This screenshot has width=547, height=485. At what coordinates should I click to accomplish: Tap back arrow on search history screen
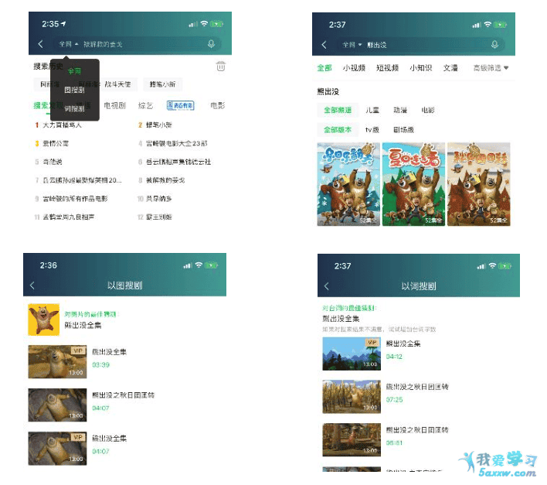click(40, 44)
